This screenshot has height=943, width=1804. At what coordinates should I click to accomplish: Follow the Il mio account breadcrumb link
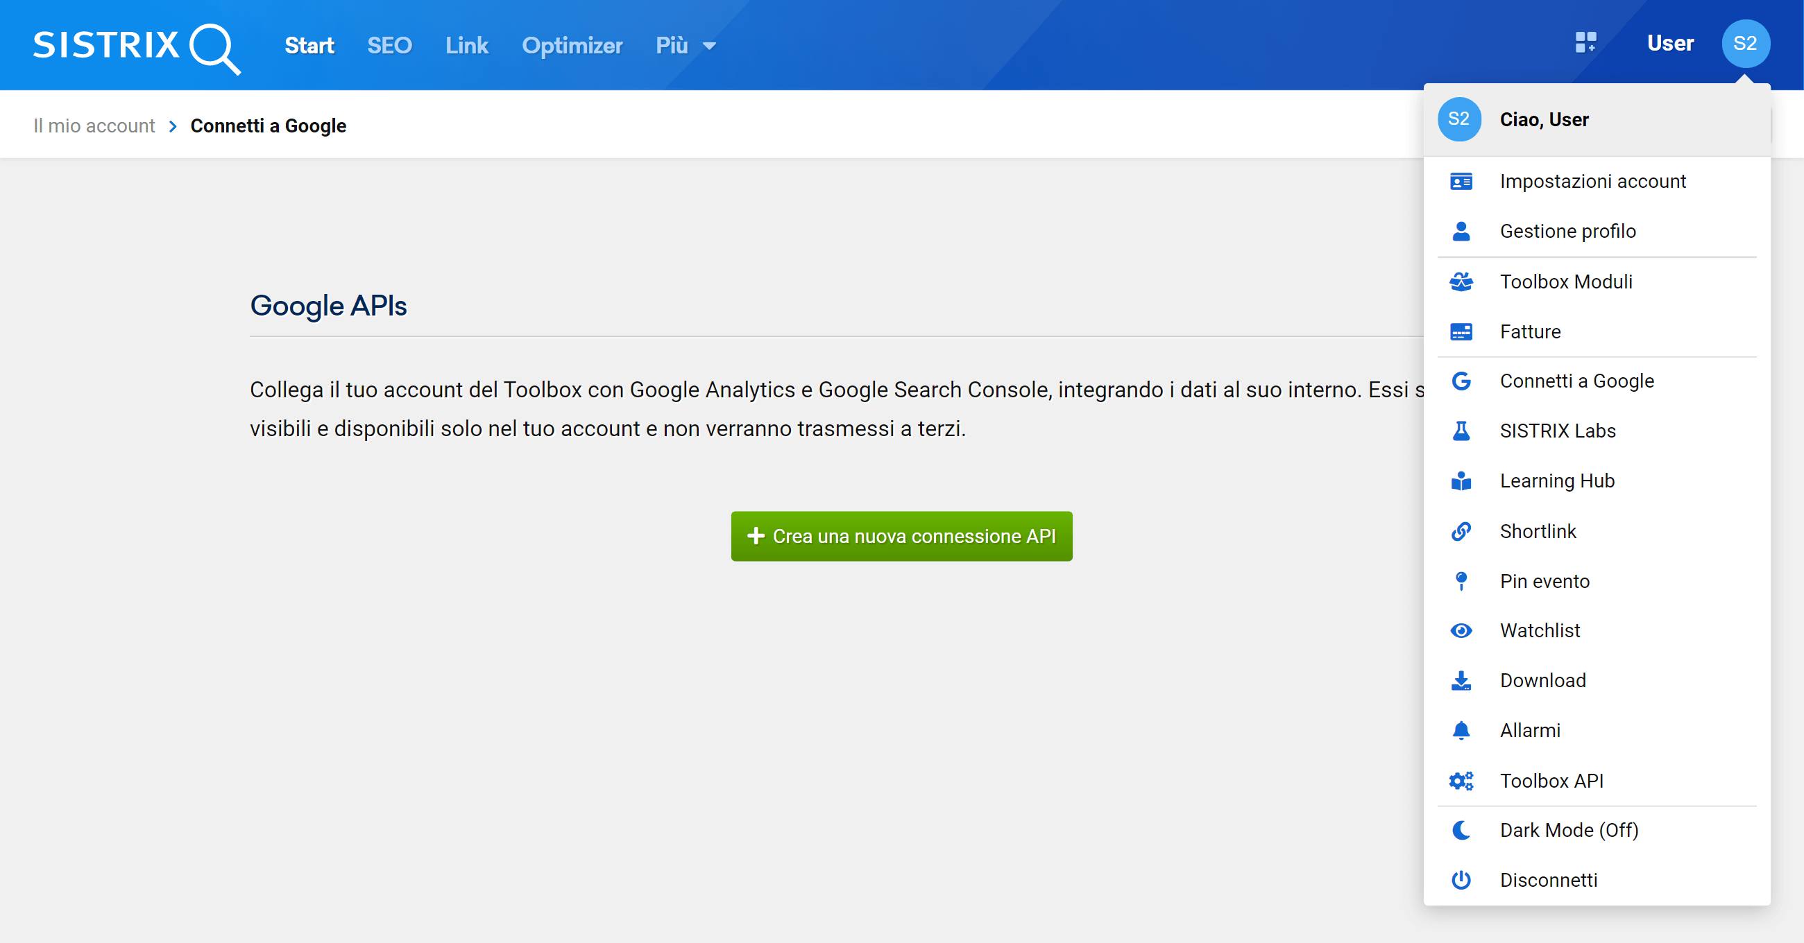(x=94, y=126)
